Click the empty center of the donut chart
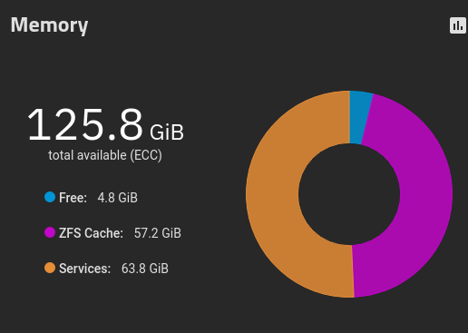The height and width of the screenshot is (333, 468). click(x=349, y=194)
